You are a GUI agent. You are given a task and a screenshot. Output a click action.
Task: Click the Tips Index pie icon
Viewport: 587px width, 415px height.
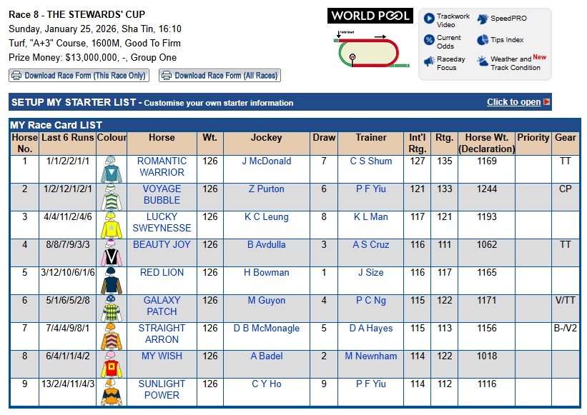(x=483, y=40)
